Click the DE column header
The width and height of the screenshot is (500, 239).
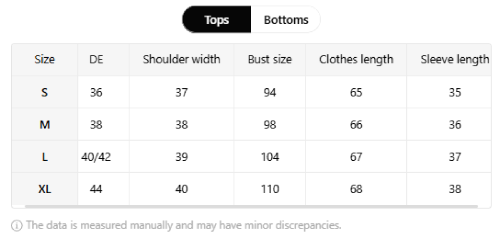pos(96,59)
